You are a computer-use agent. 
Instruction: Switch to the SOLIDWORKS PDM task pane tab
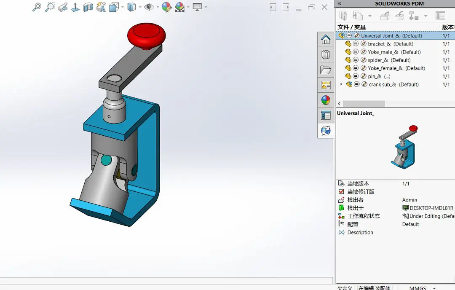coord(326,131)
